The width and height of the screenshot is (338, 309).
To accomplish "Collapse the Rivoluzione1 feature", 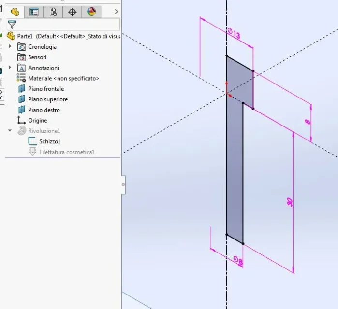I will (10, 130).
